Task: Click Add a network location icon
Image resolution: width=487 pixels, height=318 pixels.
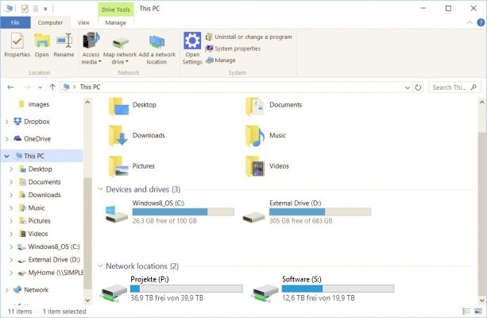Action: point(157,42)
